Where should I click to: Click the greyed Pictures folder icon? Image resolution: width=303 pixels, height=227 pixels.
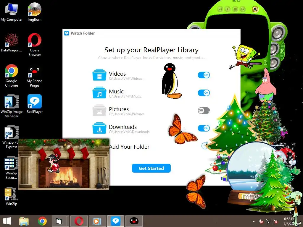[x=99, y=111]
